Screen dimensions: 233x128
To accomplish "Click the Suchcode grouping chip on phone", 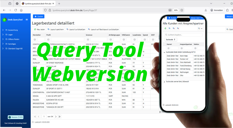I will pyautogui.click(x=171, y=39).
